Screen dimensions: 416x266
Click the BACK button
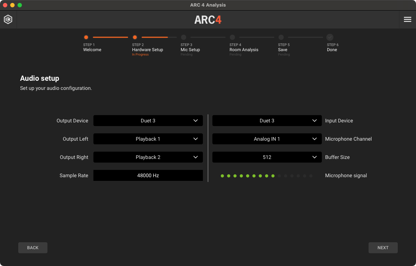click(33, 248)
